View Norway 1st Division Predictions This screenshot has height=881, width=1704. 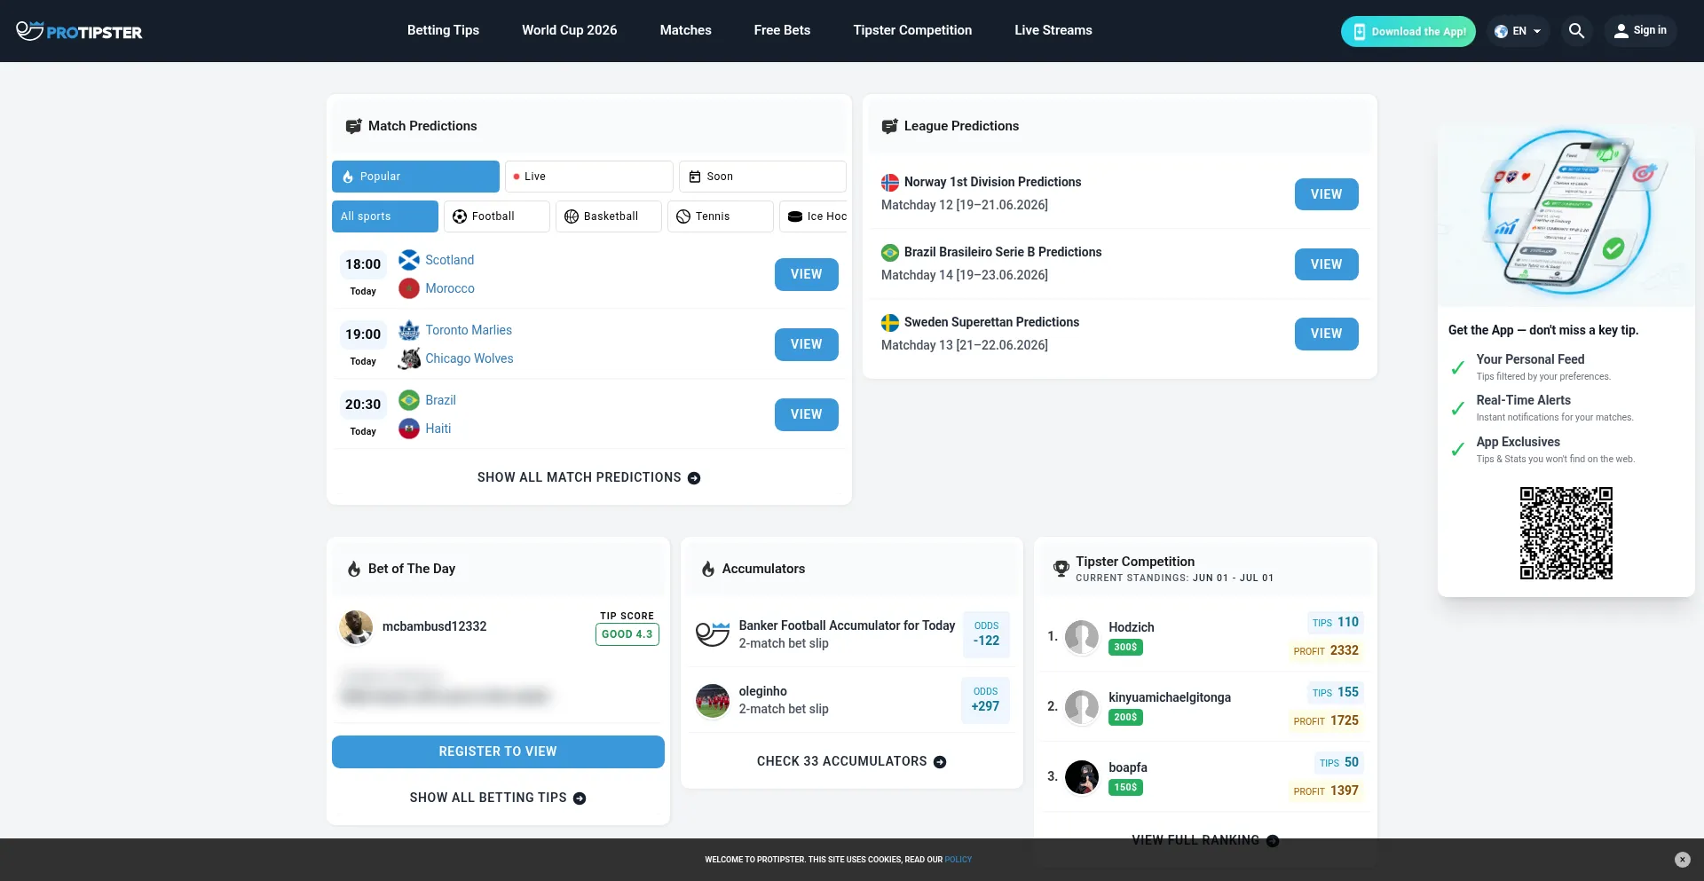click(1327, 194)
